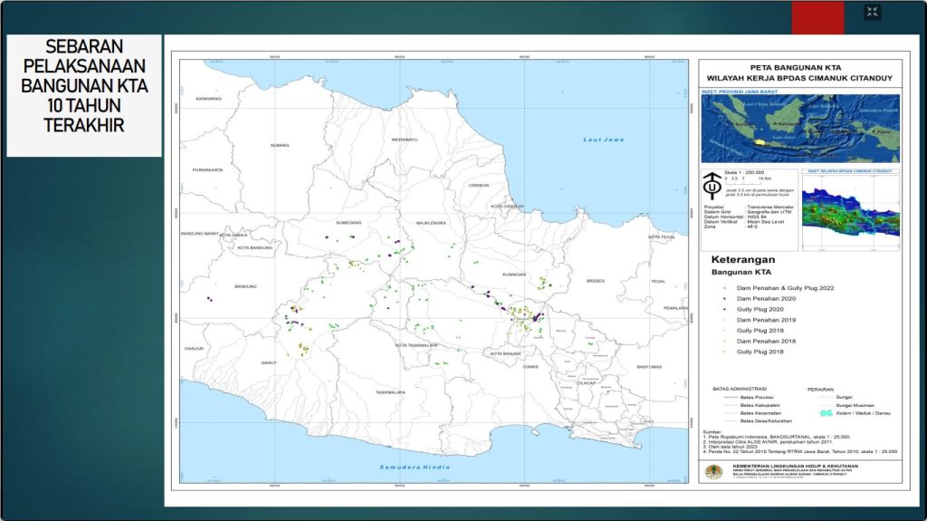This screenshot has height=521, width=927.
Task: Open the Wilayah BPDAS Cimanuk Citanduy inset
Action: tap(851, 212)
